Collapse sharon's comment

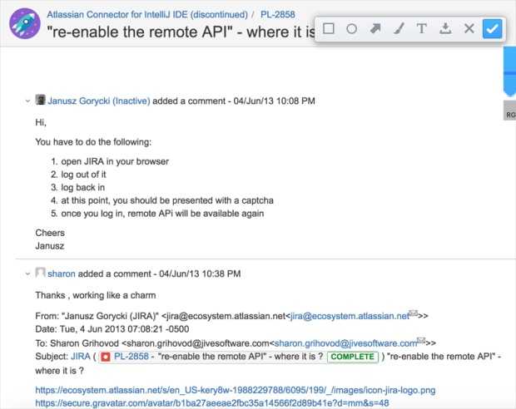tap(27, 273)
